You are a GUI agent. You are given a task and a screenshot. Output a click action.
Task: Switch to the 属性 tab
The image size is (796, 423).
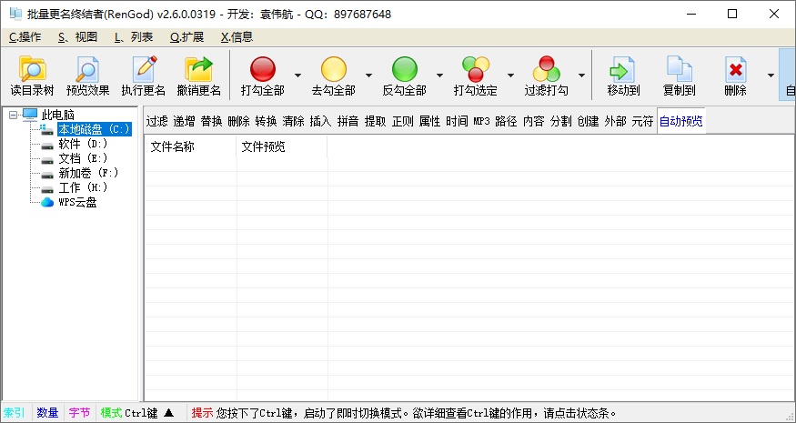point(429,121)
